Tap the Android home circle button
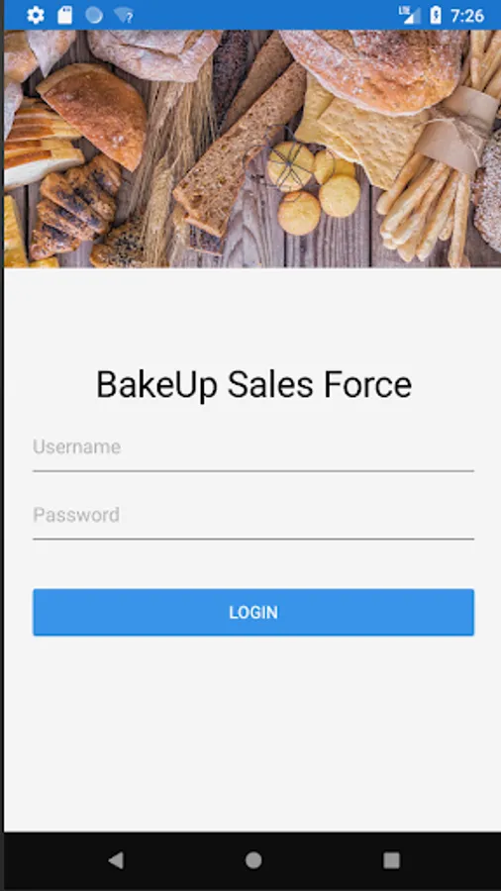The image size is (501, 891). click(253, 860)
